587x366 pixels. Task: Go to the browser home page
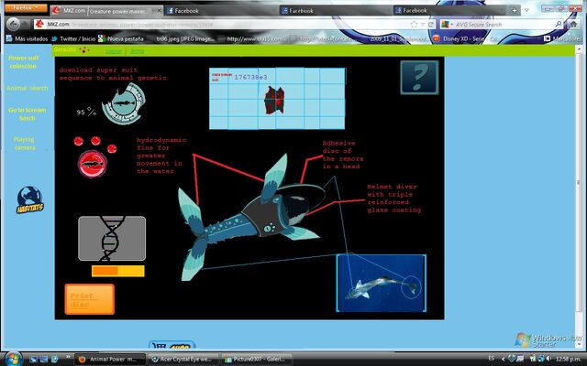[573, 25]
